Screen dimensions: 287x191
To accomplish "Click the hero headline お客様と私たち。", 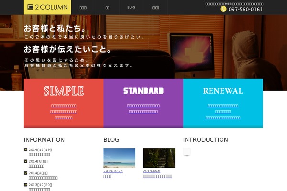I will [x=55, y=28].
